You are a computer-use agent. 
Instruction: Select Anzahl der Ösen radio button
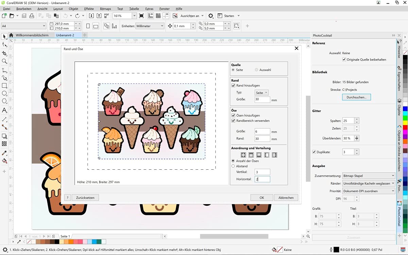pos(233,161)
